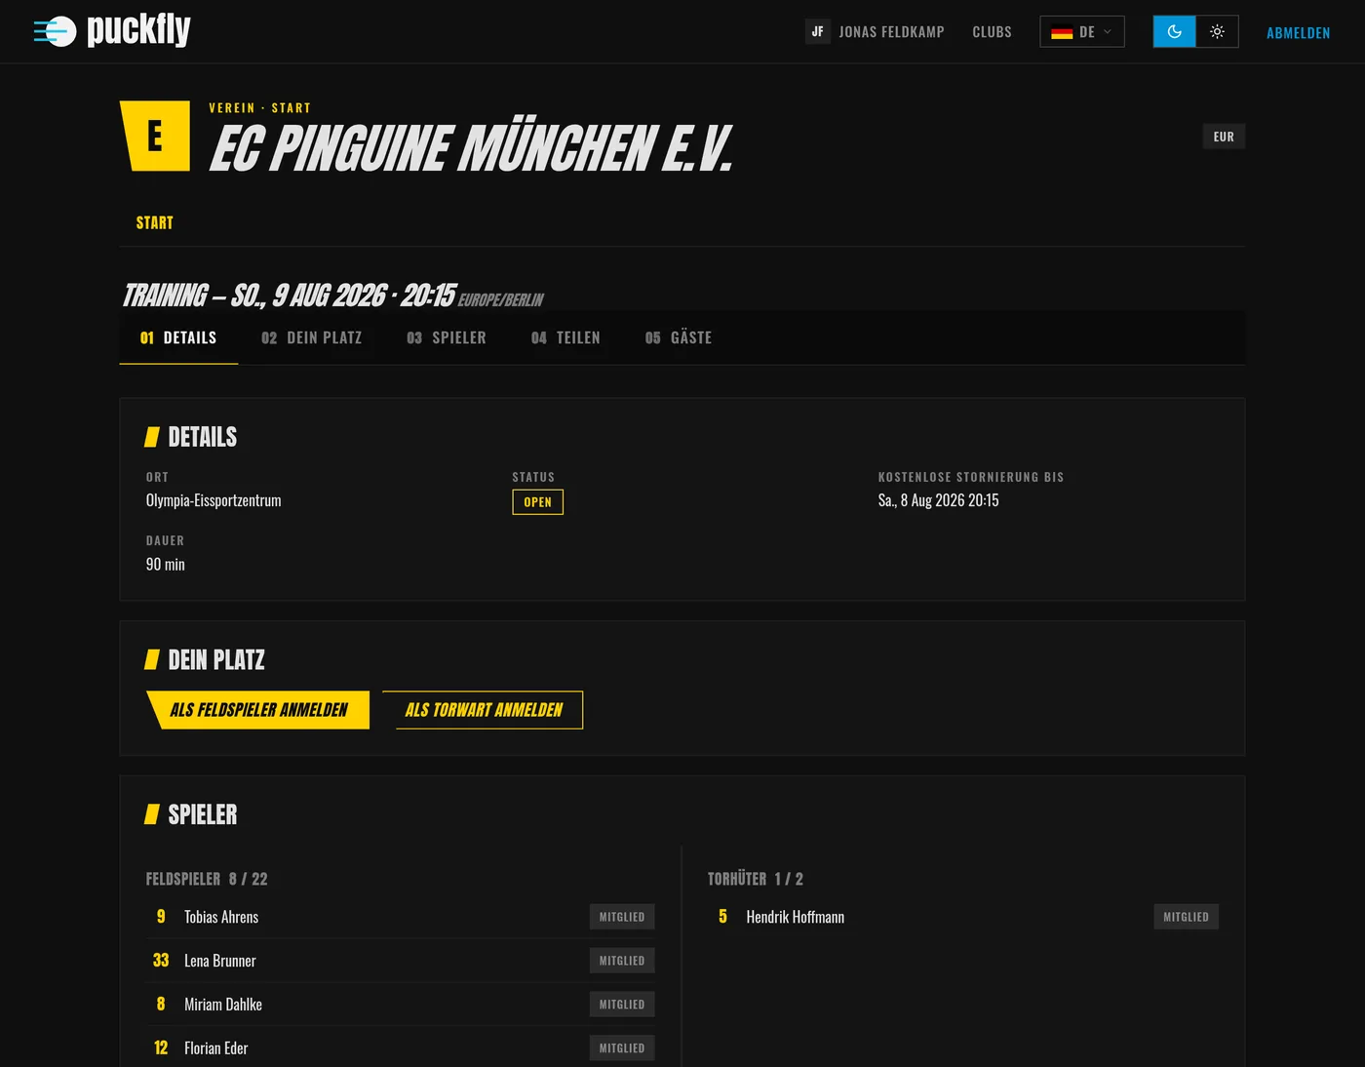
Task: Click the Europe/Berlin timezone label
Action: click(x=500, y=300)
